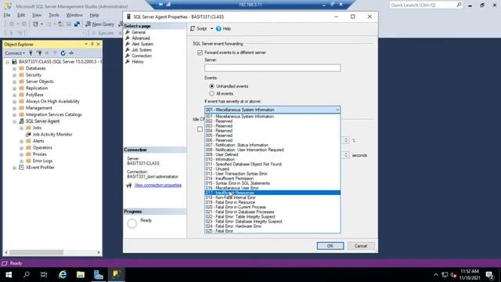
Task: Click the New Project icon in SSMS toolbar
Action: click(x=35, y=24)
